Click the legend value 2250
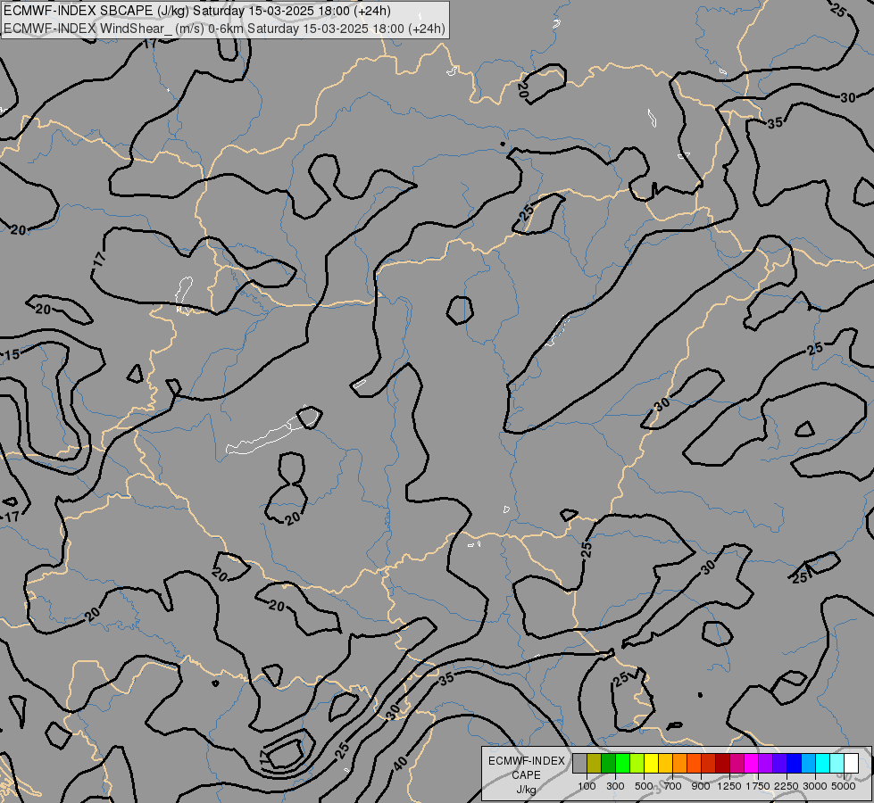 coord(787,786)
